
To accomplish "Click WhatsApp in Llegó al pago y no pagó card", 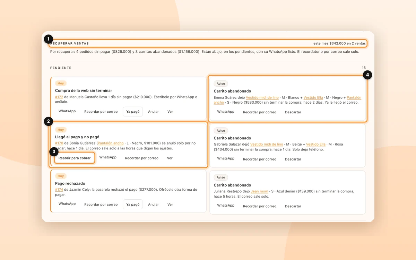I will (x=108, y=157).
